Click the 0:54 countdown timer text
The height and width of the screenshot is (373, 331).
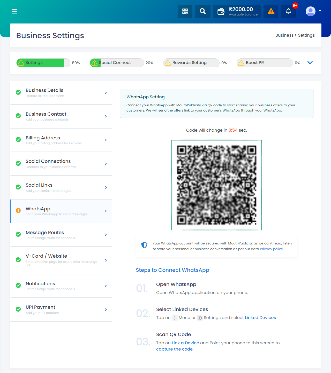[x=233, y=130]
